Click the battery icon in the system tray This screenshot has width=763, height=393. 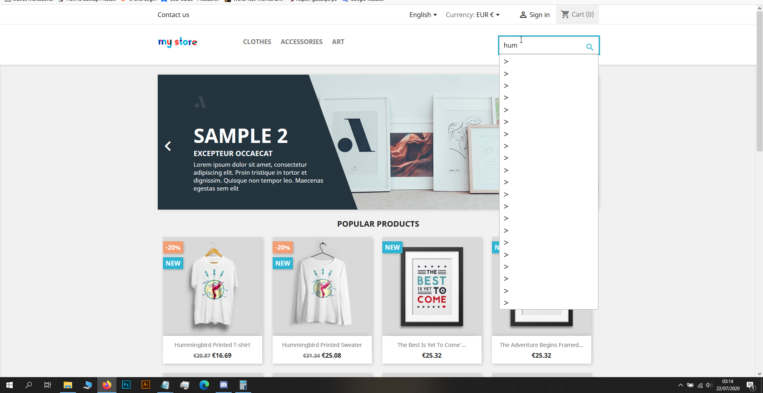690,385
